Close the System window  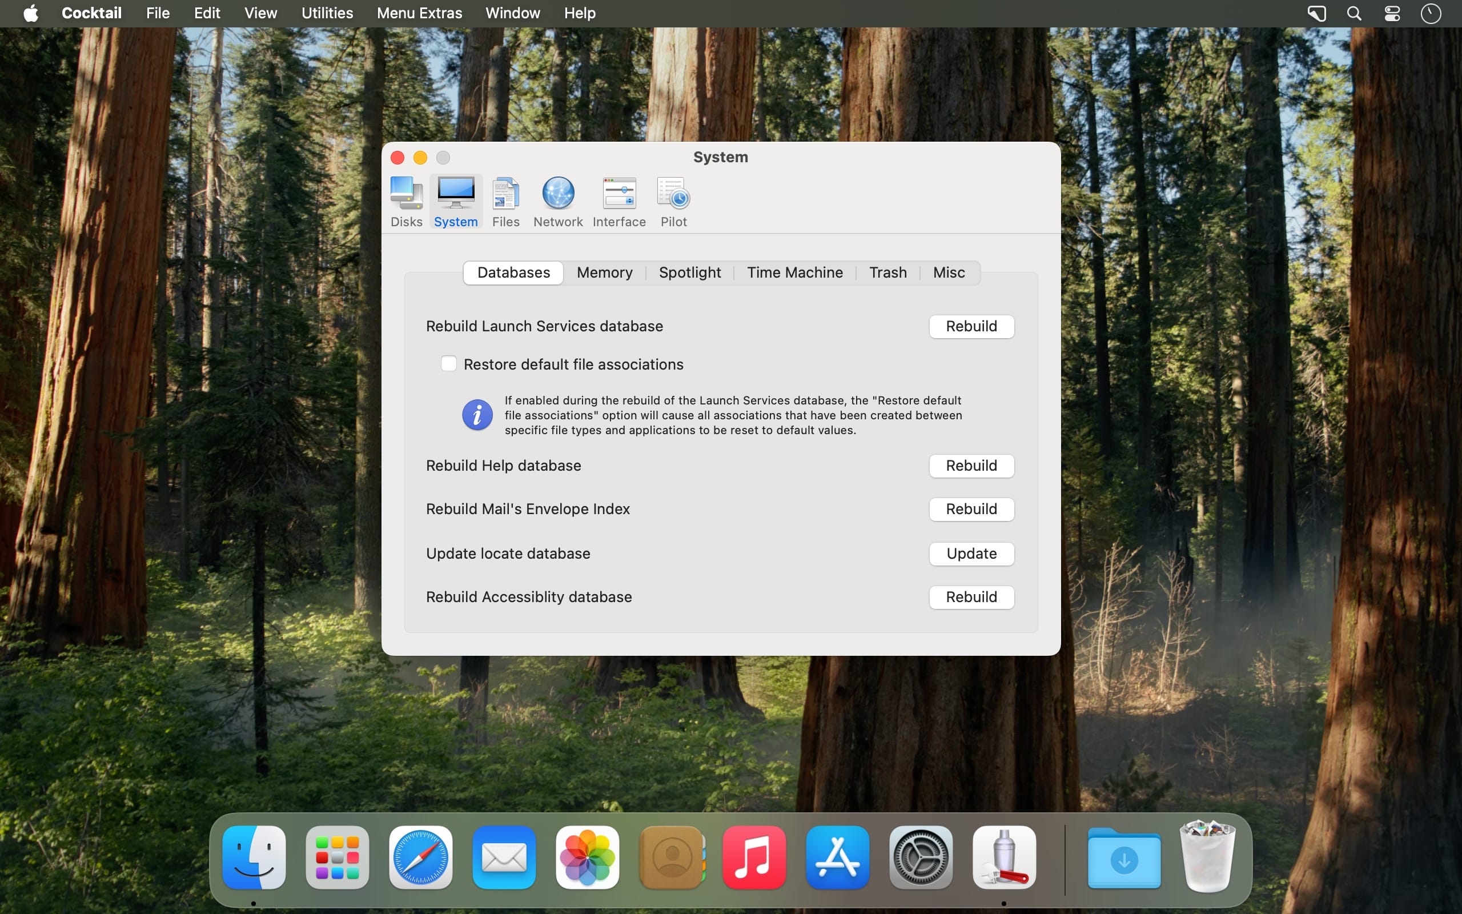[397, 158]
